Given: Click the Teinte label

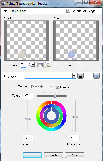Looking at the screenshot, I should 17,96.
